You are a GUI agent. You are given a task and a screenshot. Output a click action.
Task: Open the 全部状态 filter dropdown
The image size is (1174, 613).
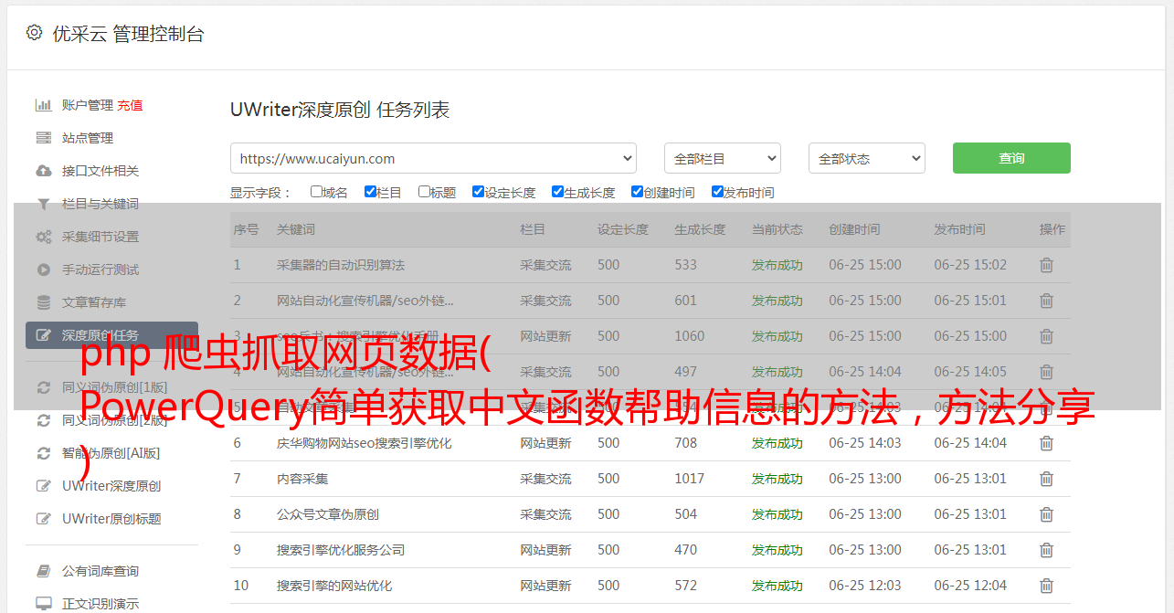click(866, 158)
